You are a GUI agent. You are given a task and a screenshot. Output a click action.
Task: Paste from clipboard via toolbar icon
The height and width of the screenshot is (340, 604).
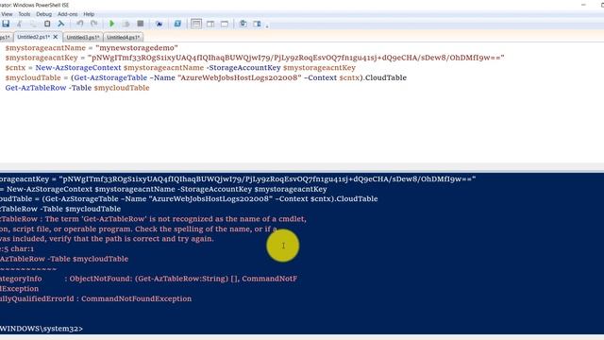47,24
